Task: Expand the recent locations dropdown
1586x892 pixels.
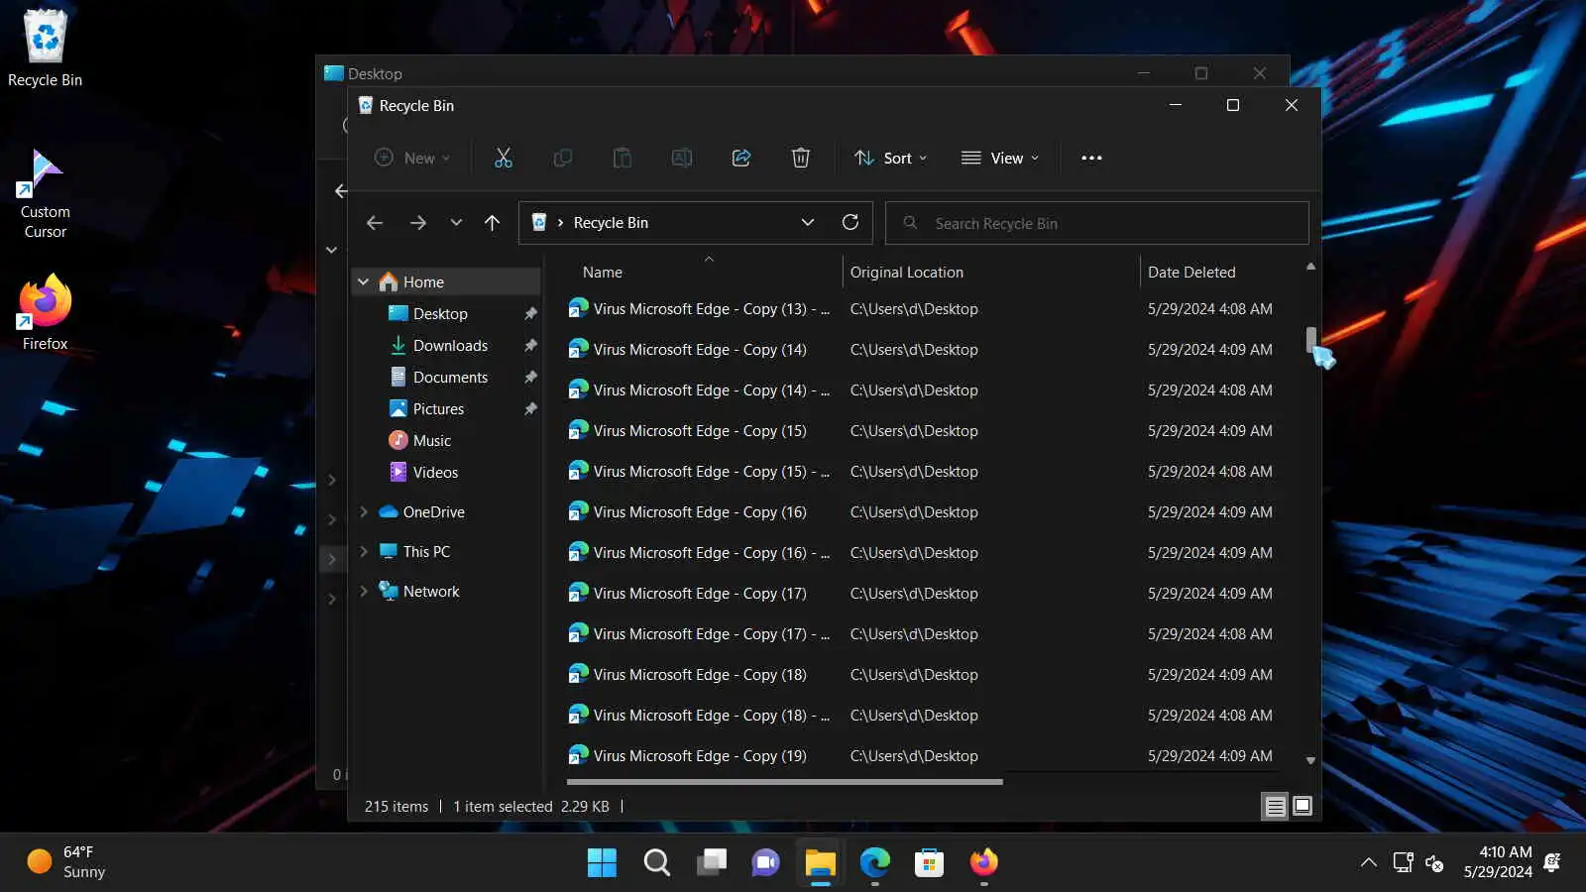Action: (x=456, y=223)
